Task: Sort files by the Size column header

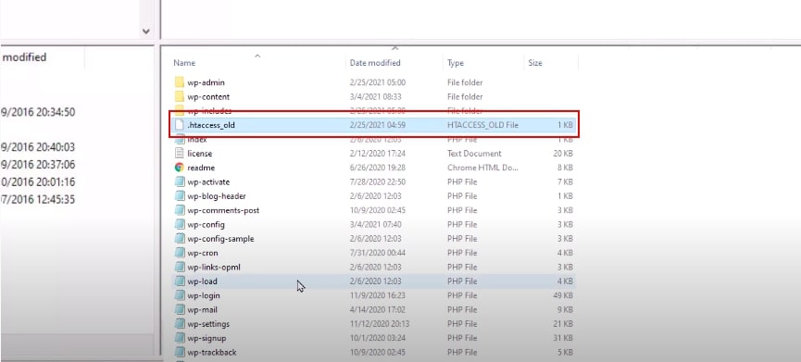Action: tap(535, 63)
